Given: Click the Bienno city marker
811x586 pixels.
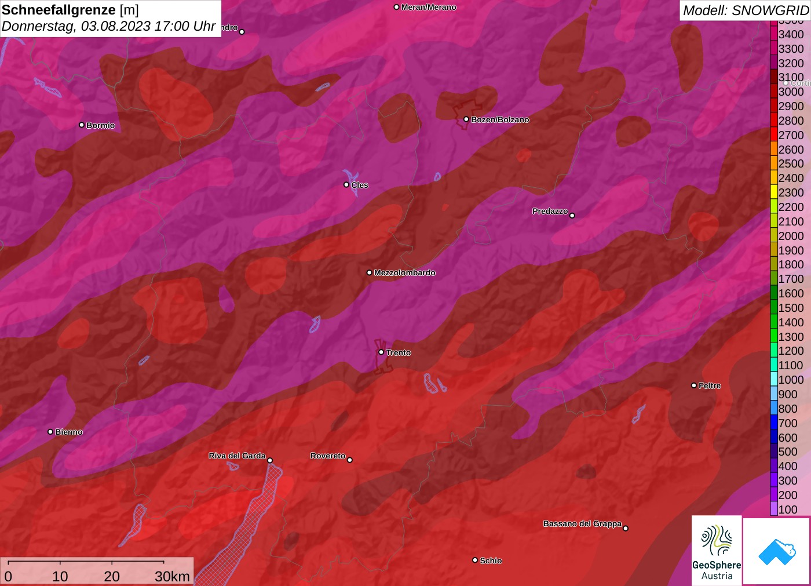Looking at the screenshot, I should [x=50, y=432].
